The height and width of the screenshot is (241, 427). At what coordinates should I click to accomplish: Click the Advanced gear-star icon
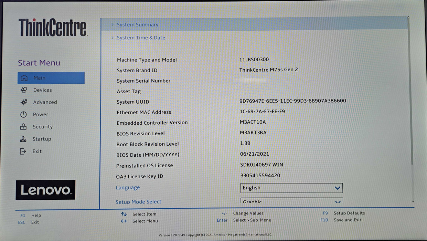pyautogui.click(x=24, y=102)
